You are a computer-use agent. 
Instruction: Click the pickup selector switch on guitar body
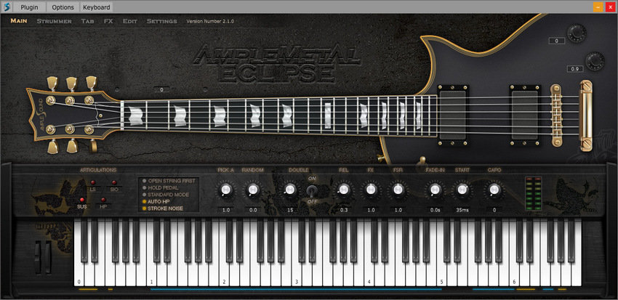[x=422, y=161]
